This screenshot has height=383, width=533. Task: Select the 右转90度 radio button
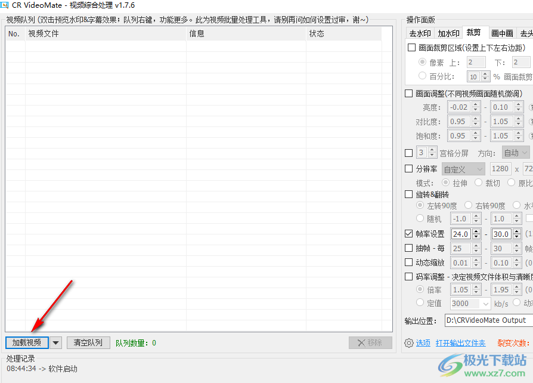[x=469, y=205]
